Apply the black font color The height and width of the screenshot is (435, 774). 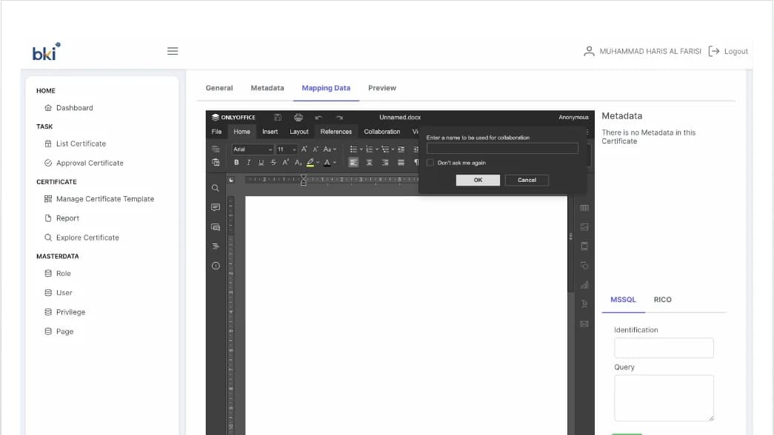point(327,162)
